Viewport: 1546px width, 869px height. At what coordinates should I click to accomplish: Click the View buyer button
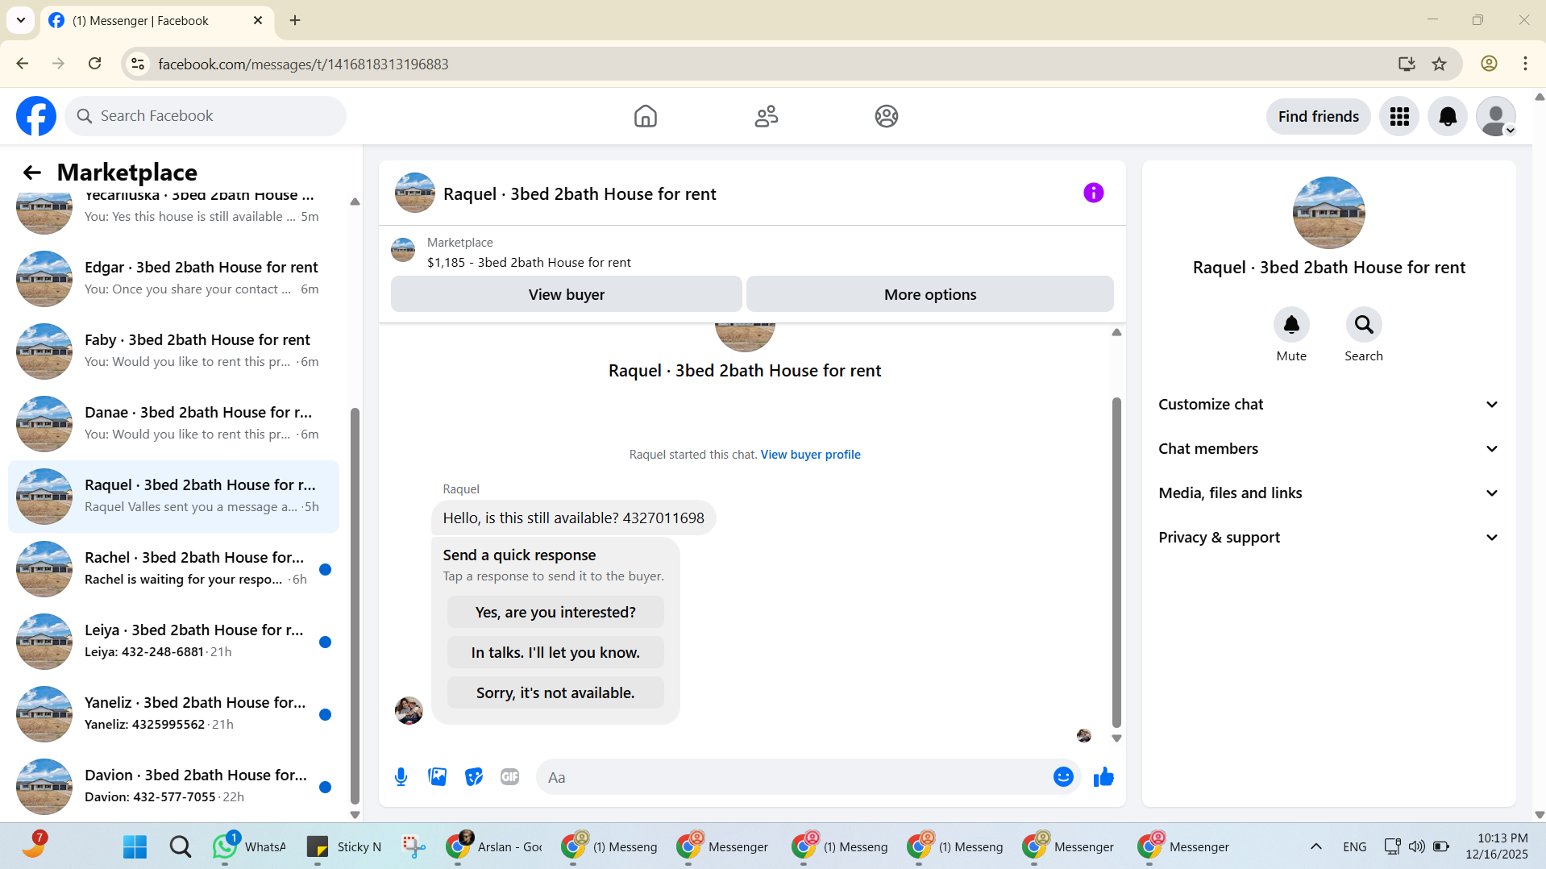point(566,294)
